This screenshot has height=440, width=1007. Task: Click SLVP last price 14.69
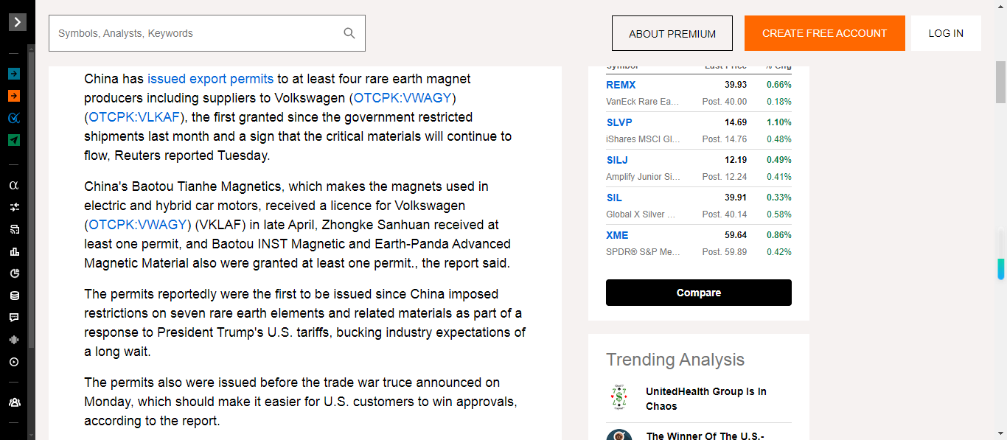[x=736, y=122]
